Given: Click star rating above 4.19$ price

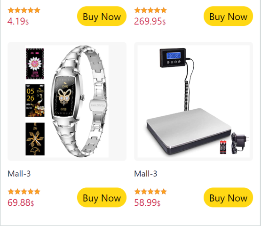Looking at the screenshot, I should (24, 10).
